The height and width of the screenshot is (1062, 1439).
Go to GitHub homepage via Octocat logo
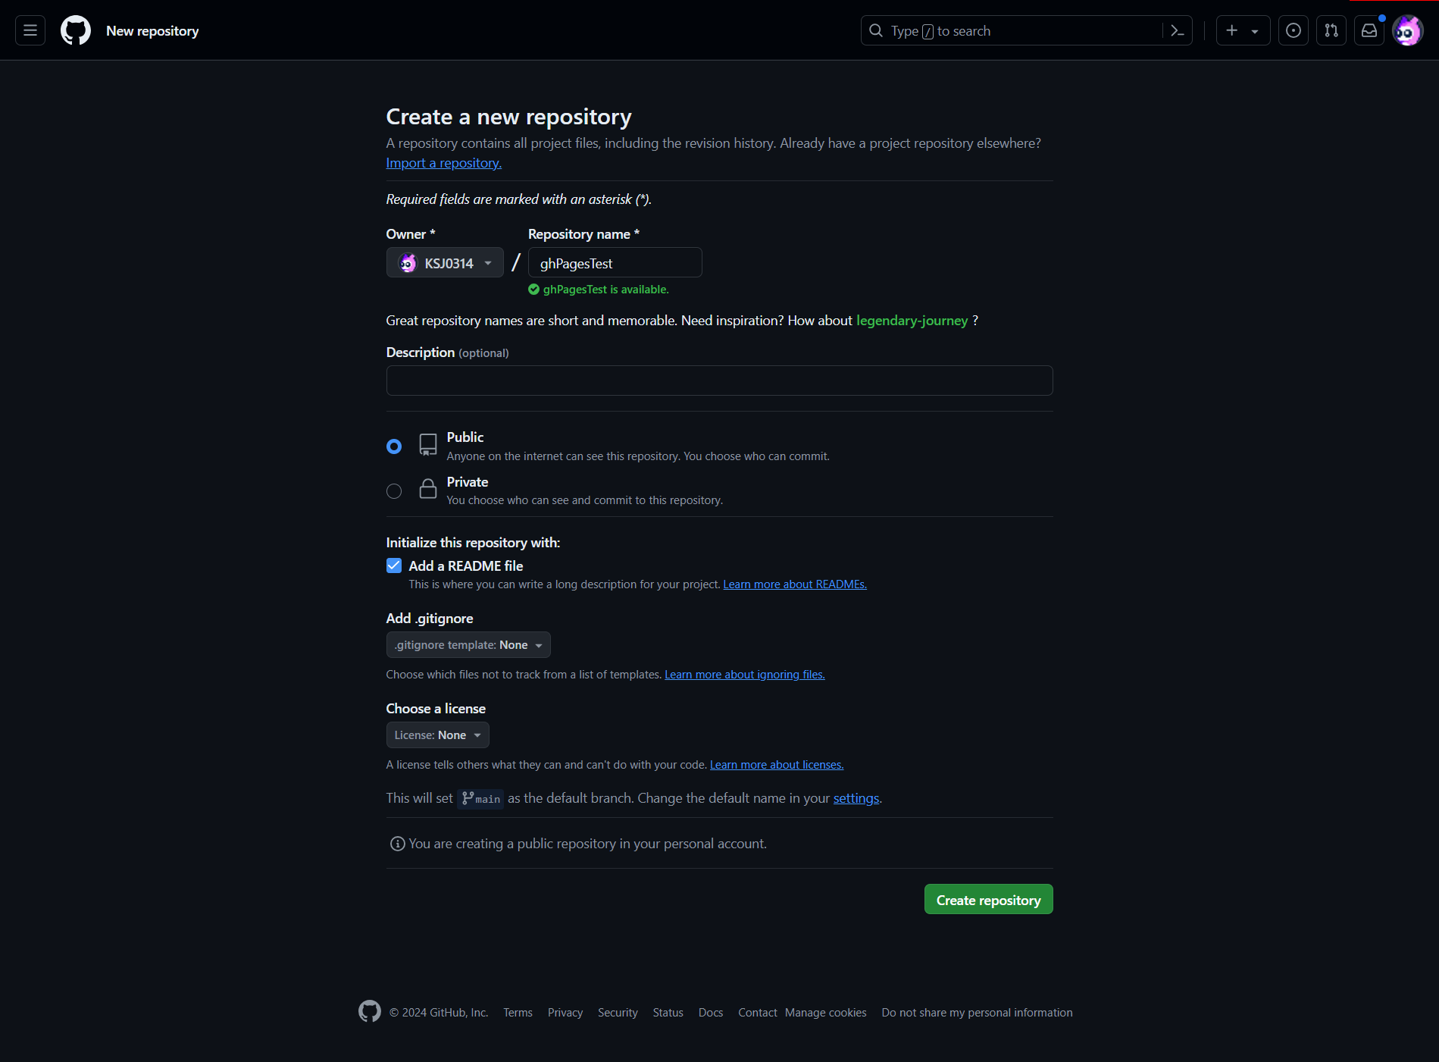pyautogui.click(x=76, y=30)
